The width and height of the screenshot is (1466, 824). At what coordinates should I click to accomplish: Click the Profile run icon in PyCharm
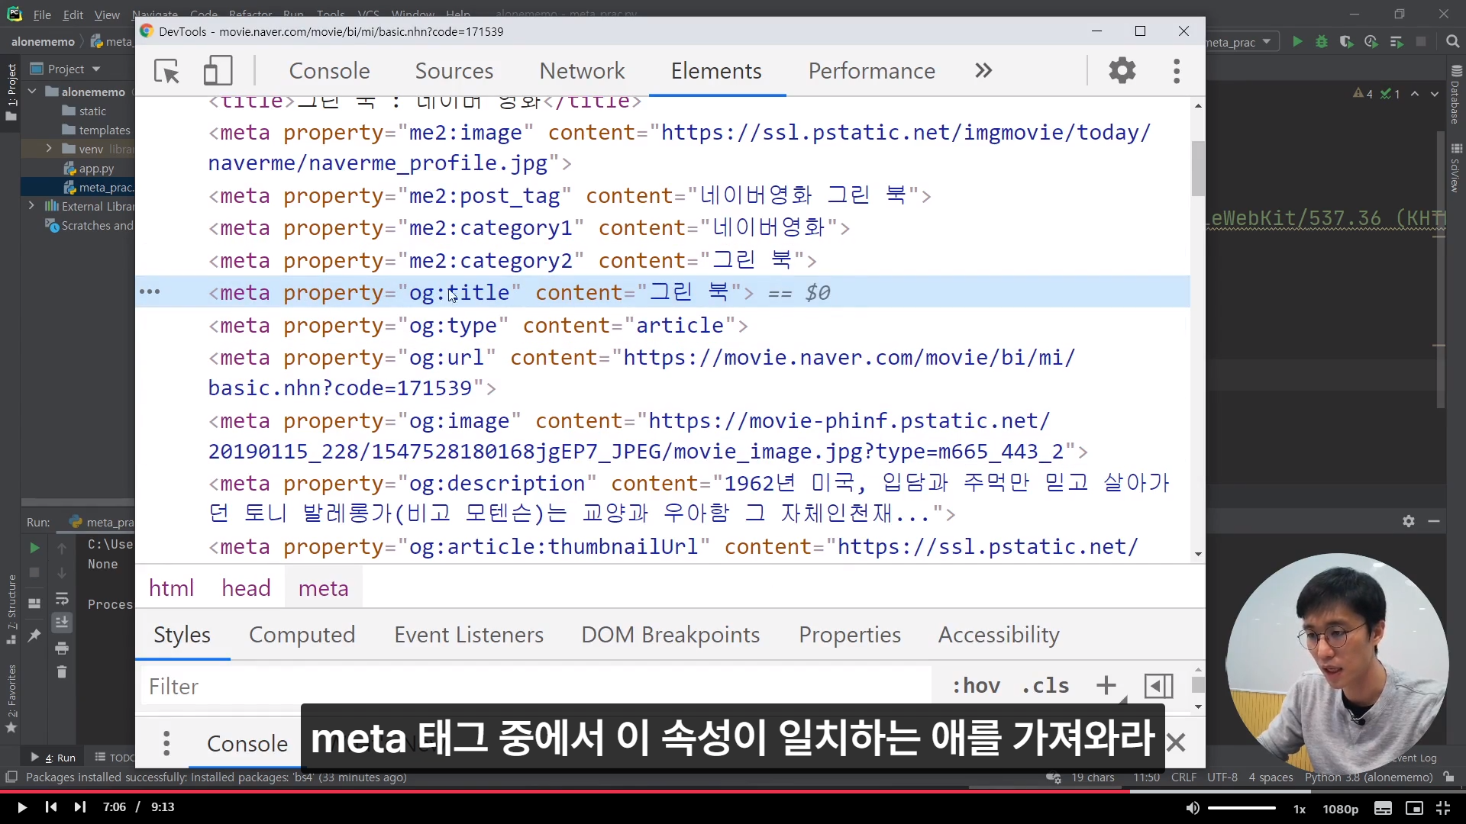(x=1371, y=42)
